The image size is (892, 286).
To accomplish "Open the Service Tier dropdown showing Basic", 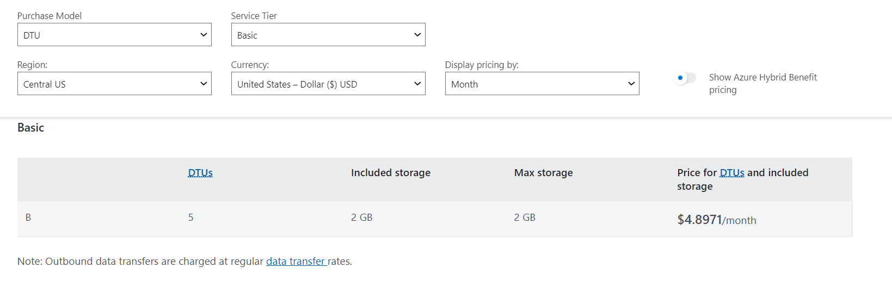I will click(328, 35).
